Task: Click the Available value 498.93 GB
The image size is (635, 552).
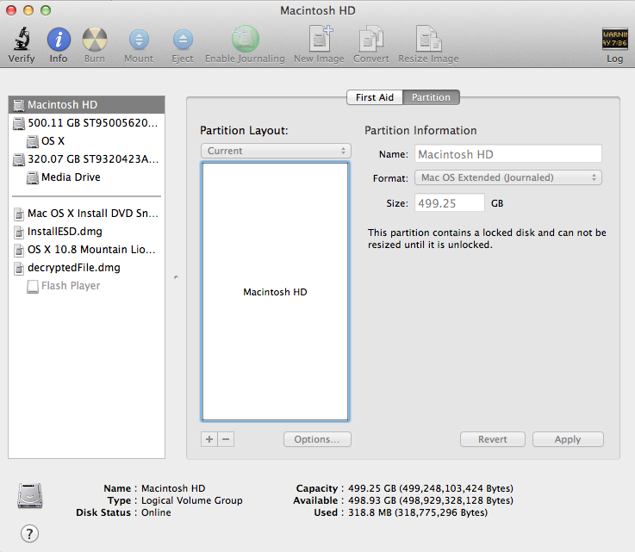Action: point(431,500)
